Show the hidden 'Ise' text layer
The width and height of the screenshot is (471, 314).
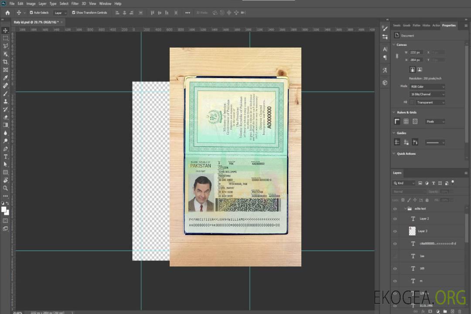(x=395, y=256)
